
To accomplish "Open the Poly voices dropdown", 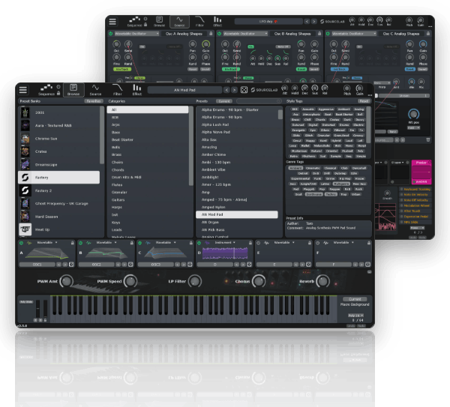I will (x=355, y=316).
